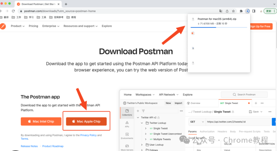Go back to the previous page
Viewport: 277px width, 151px height.
click(x=1, y=11)
